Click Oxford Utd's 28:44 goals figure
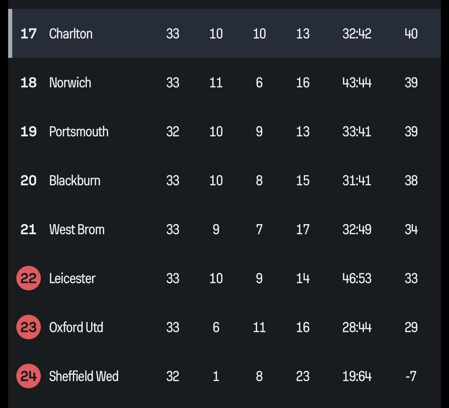 pos(357,327)
